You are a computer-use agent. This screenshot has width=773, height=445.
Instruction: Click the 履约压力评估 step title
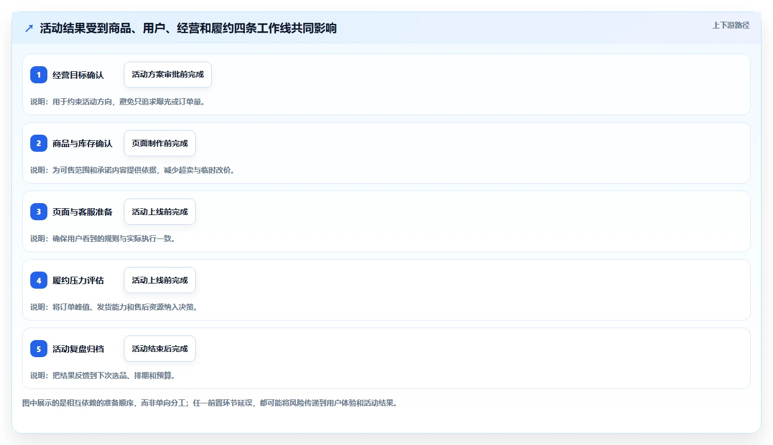(x=78, y=280)
